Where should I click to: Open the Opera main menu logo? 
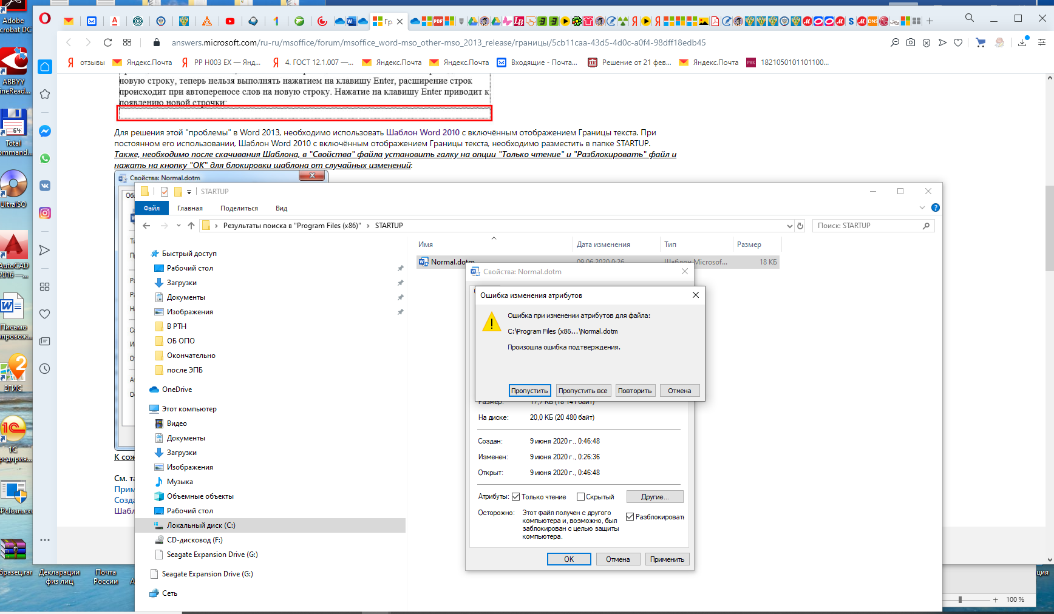44,19
